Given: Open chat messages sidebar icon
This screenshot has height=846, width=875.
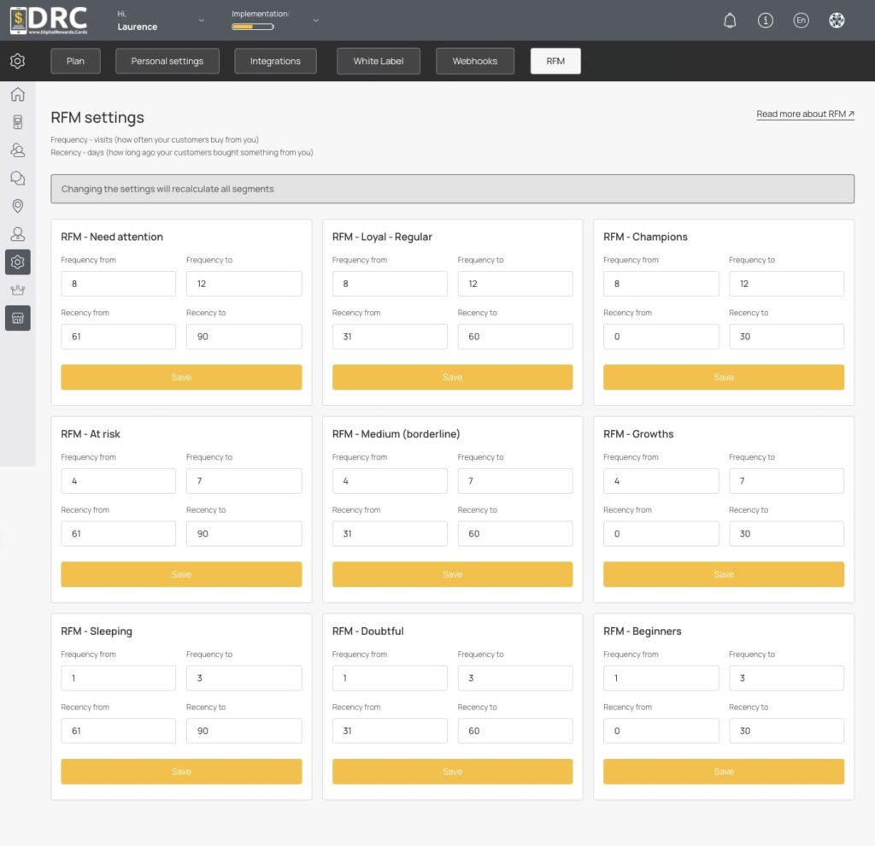Looking at the screenshot, I should 18,178.
